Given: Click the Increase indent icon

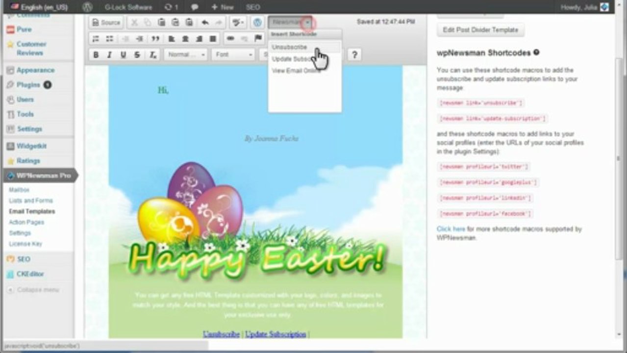Looking at the screenshot, I should click(x=140, y=39).
